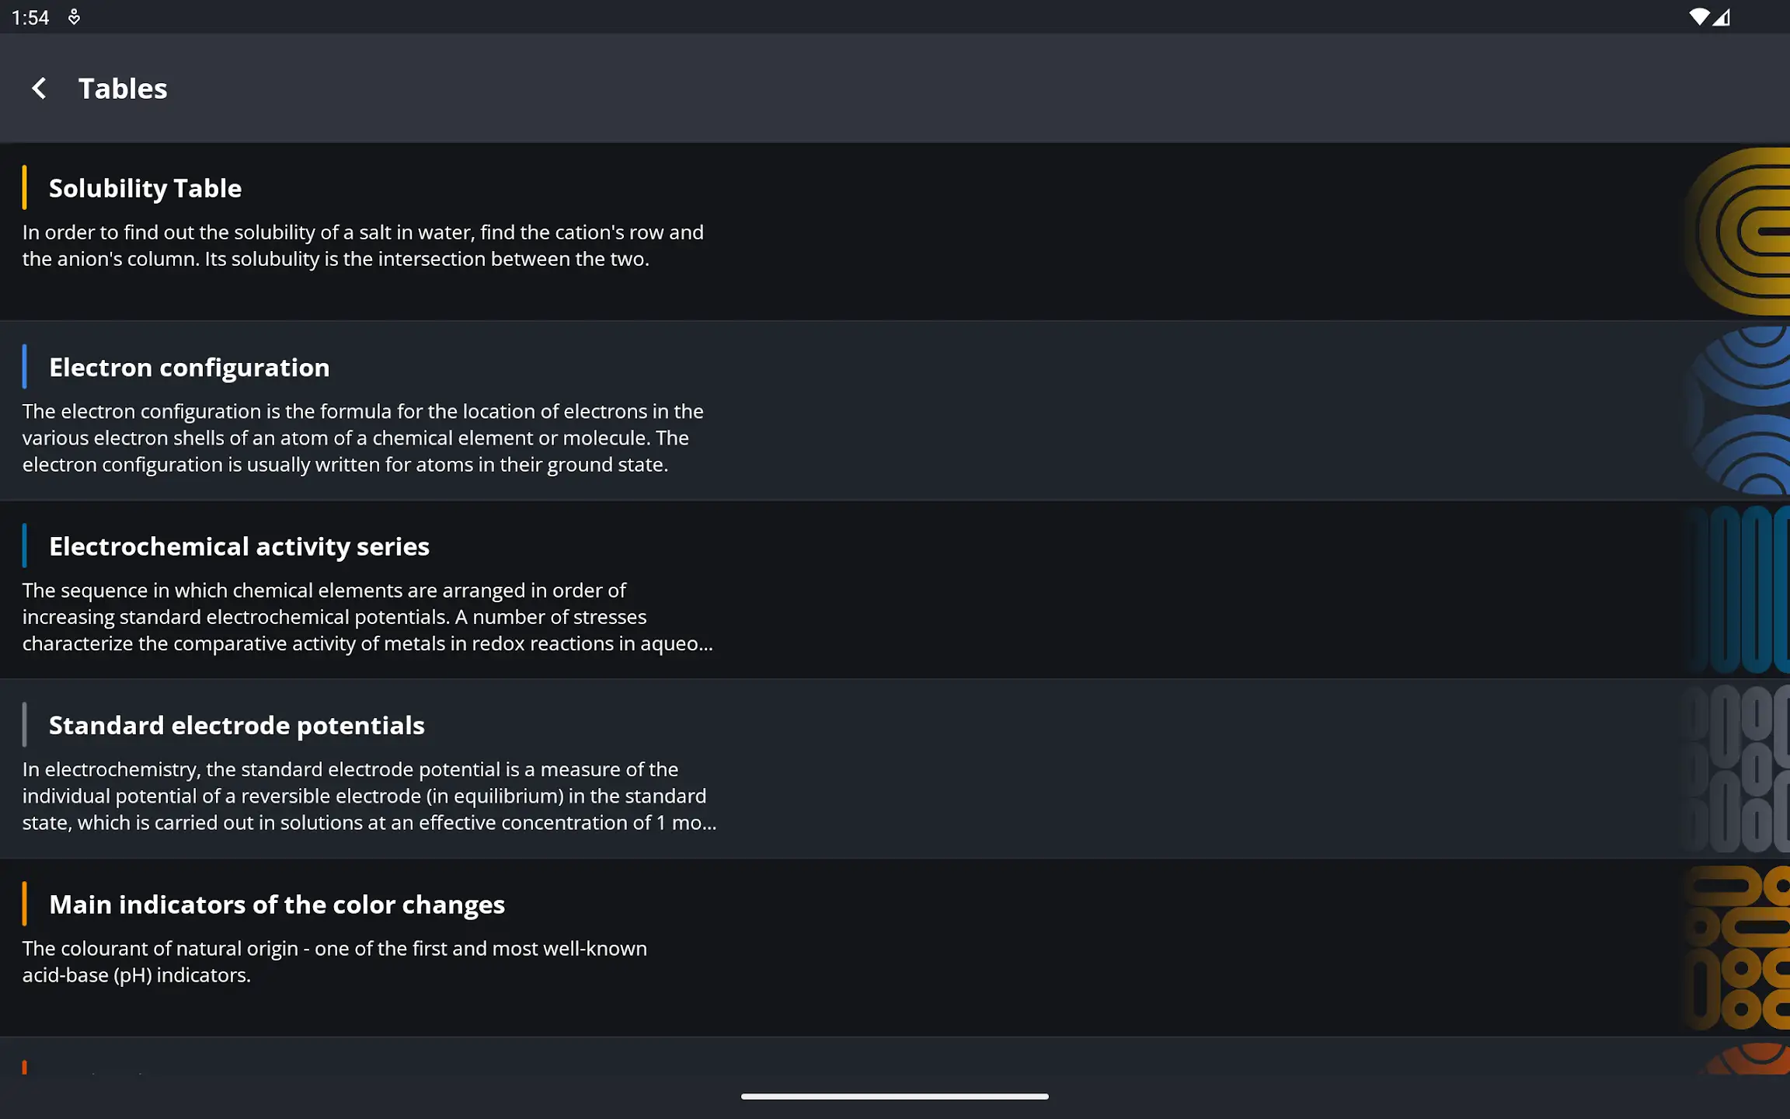The image size is (1790, 1119).
Task: Select the acid-base pH indicators description
Action: [x=334, y=962]
